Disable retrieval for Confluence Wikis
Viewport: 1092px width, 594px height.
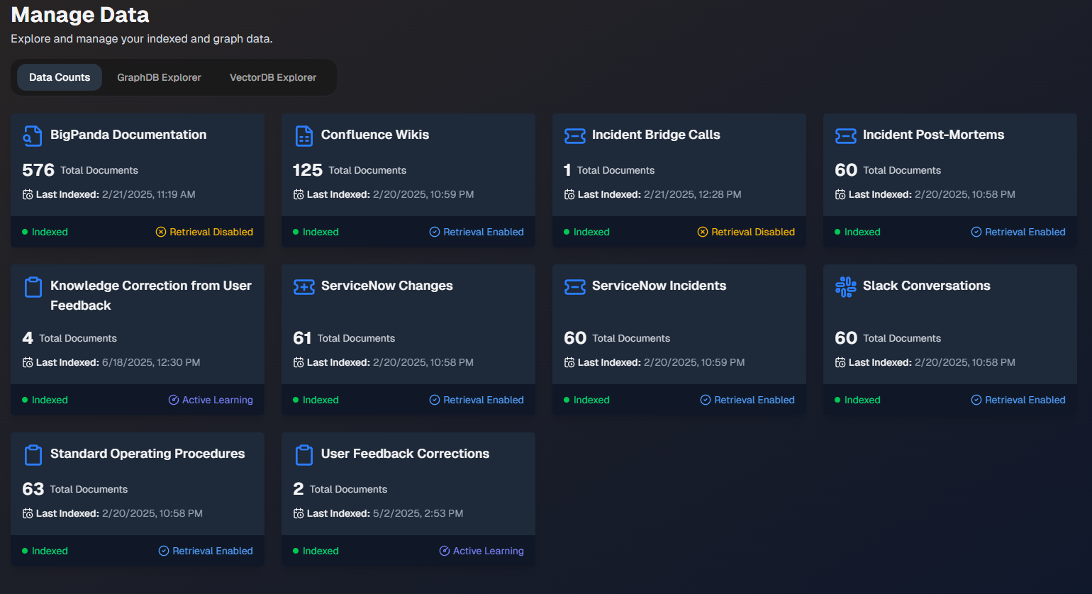point(477,232)
